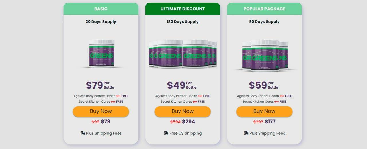The image size is (367, 149).
Task: Click the $79 Per Bottle price
Action: point(100,85)
